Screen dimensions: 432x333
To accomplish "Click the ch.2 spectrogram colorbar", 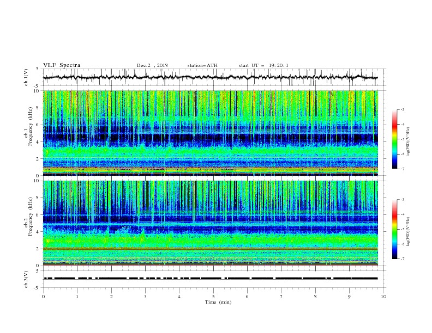I will 395,229.
